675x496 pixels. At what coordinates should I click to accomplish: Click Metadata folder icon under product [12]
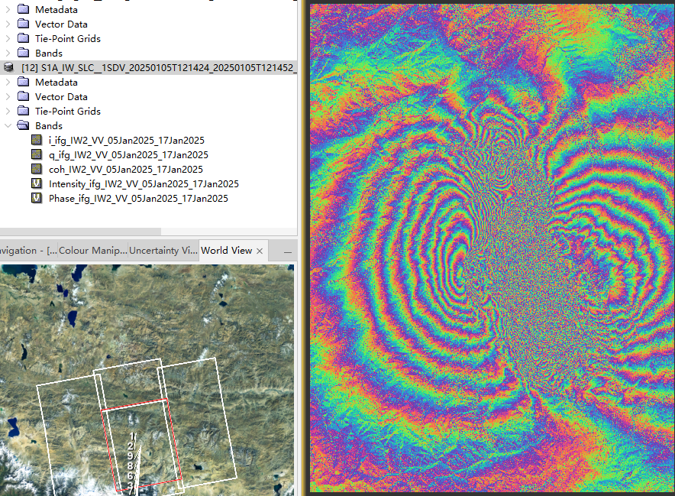23,82
